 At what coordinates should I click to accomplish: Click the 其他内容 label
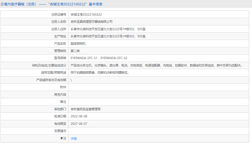60,95
